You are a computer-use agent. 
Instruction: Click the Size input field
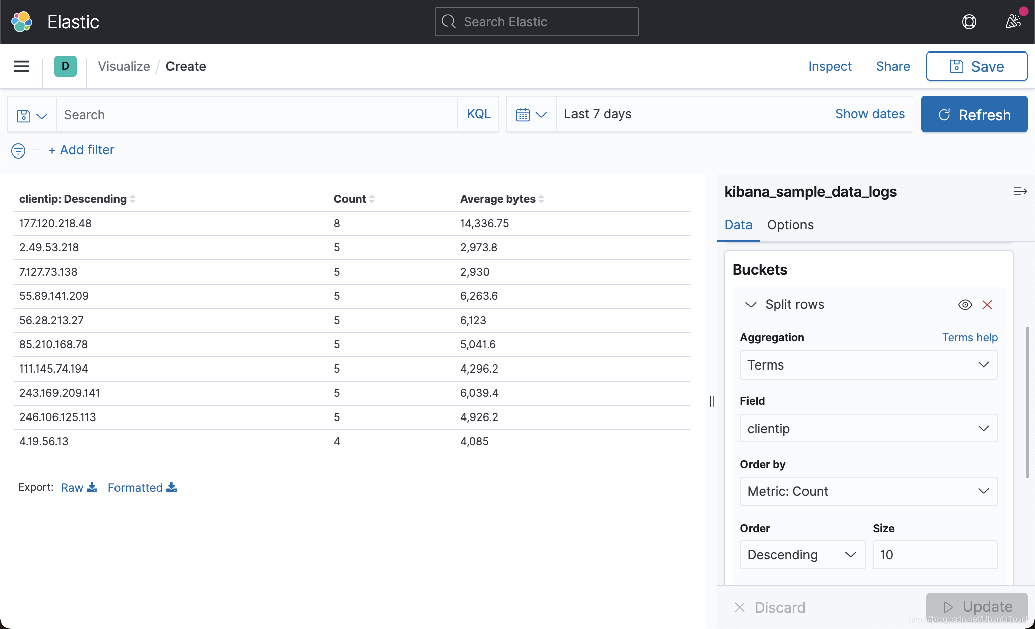pos(934,555)
